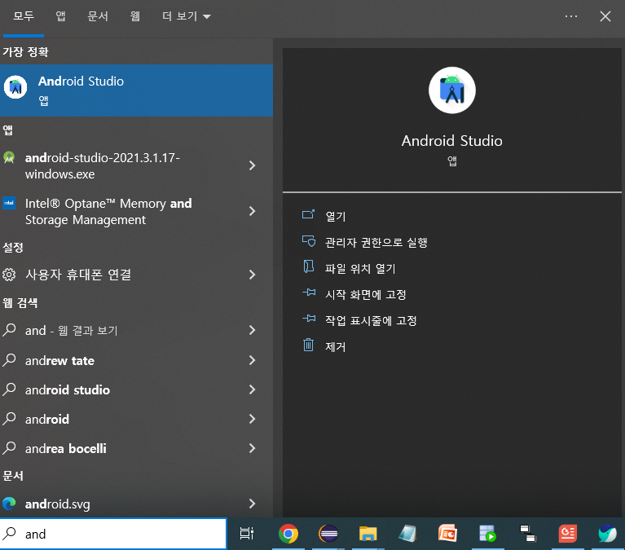625x550 pixels.
Task: Expand 'android studio' suggestion chevron
Action: pos(252,389)
